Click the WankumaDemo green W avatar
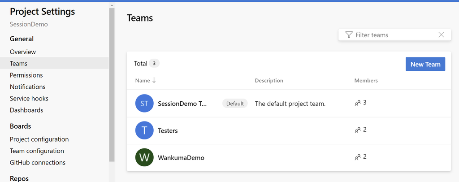 click(144, 157)
